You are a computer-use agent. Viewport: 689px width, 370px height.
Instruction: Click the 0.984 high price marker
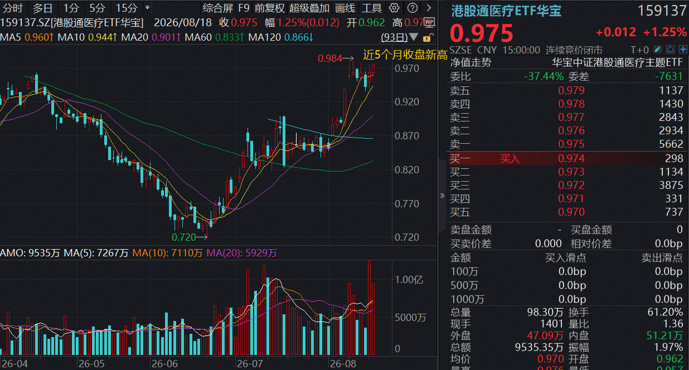coord(329,58)
